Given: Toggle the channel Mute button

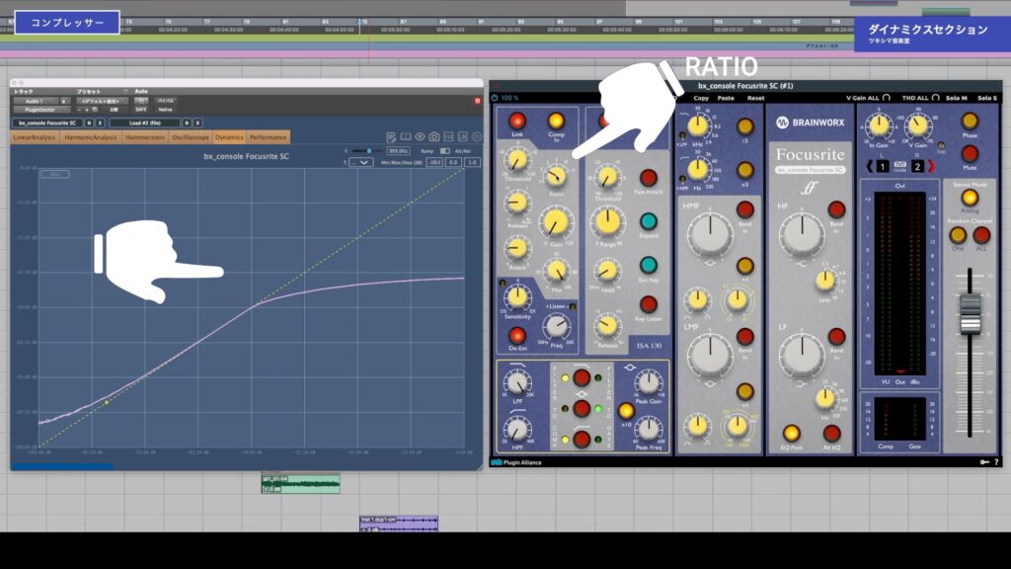Looking at the screenshot, I should coord(970,153).
